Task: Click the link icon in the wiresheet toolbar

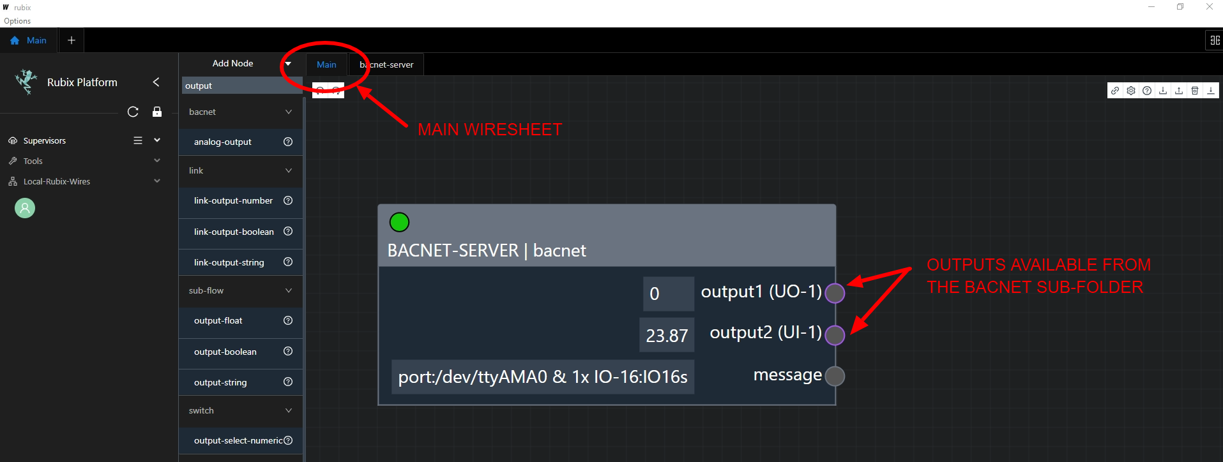Action: (1115, 91)
